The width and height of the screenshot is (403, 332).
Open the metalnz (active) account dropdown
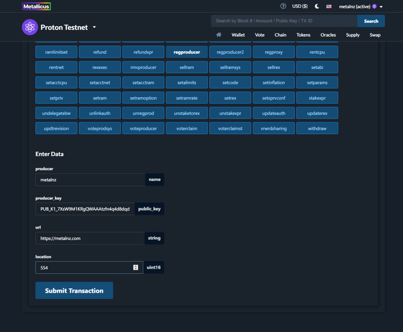coord(361,6)
